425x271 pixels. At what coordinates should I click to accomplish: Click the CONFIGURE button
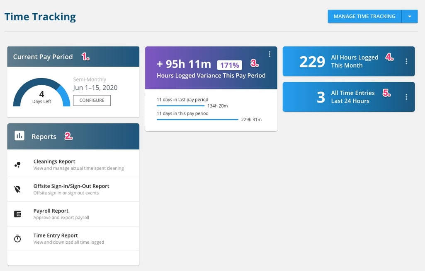[x=92, y=100]
